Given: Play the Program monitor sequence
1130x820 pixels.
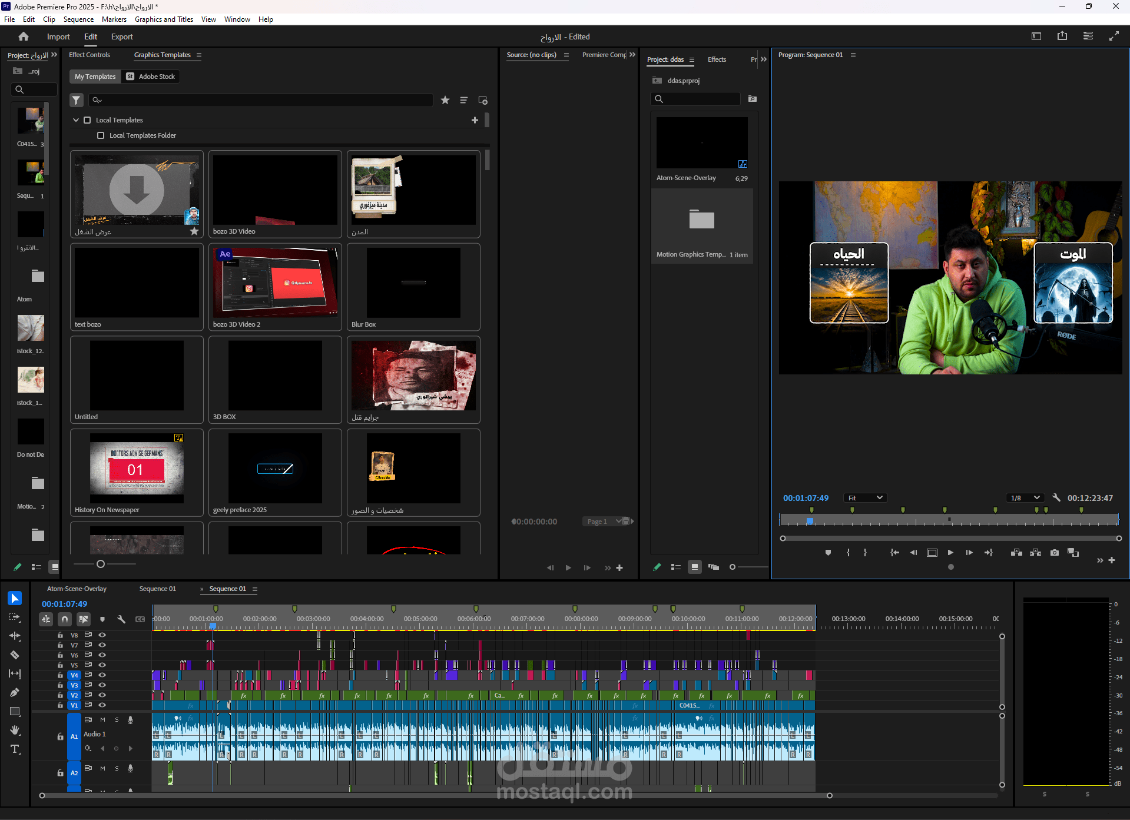Looking at the screenshot, I should [950, 552].
